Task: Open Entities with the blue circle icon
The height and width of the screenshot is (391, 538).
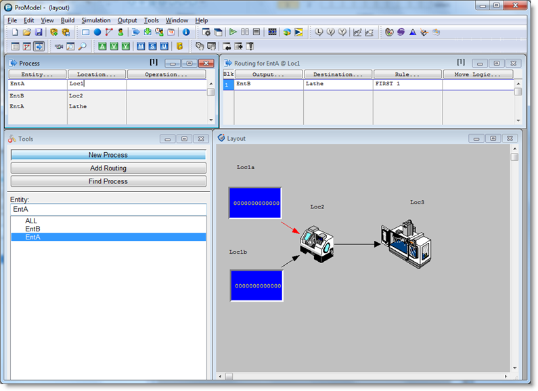Action: [97, 32]
